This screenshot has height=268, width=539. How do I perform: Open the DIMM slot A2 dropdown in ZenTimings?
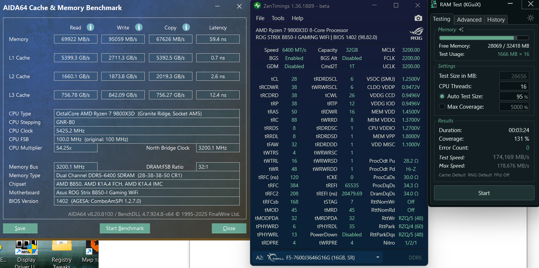tap(318, 257)
